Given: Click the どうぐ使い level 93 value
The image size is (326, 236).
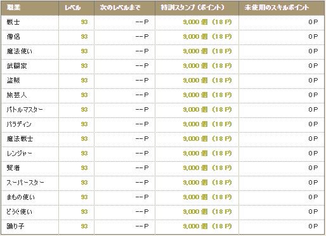Looking at the screenshot, I should 84,212.
